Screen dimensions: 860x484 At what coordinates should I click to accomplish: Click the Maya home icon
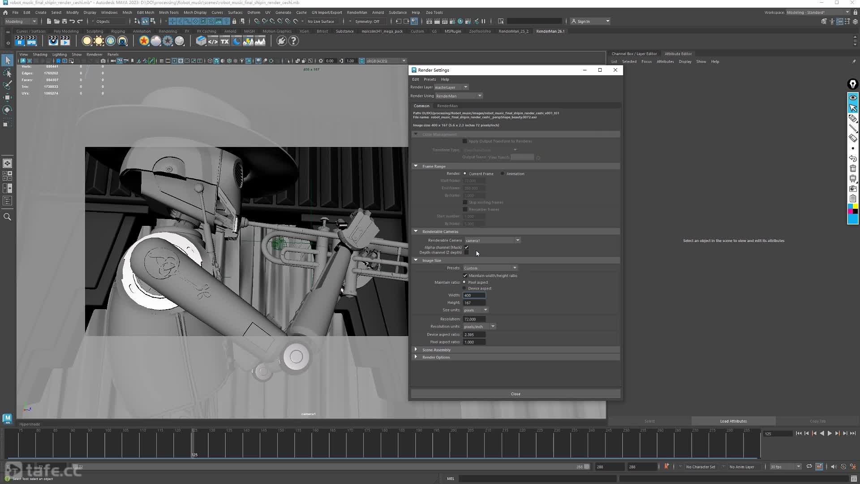5,13
